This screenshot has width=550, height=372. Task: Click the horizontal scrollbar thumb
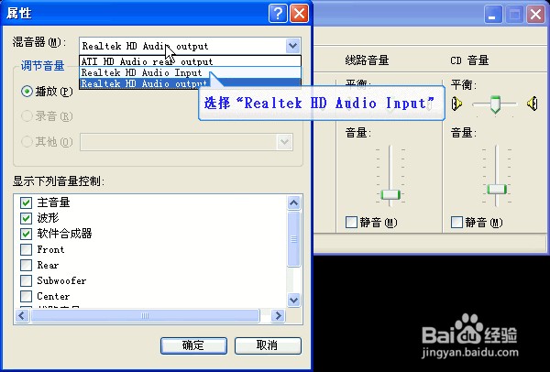coord(145,315)
